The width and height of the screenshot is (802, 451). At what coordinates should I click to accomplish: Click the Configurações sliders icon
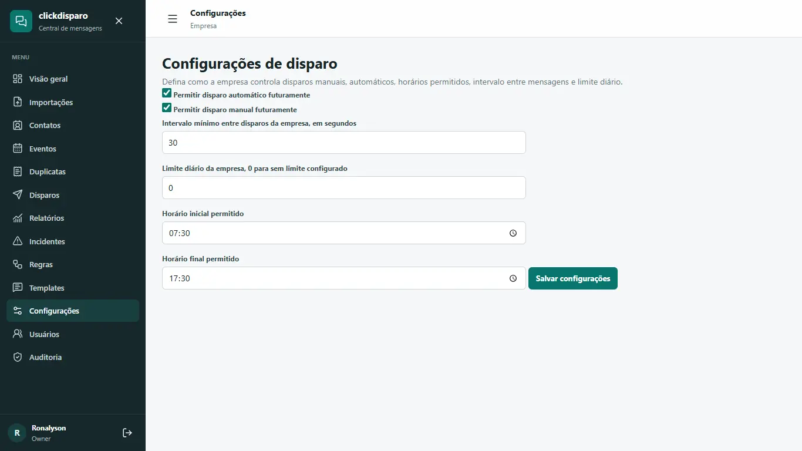[x=18, y=311]
